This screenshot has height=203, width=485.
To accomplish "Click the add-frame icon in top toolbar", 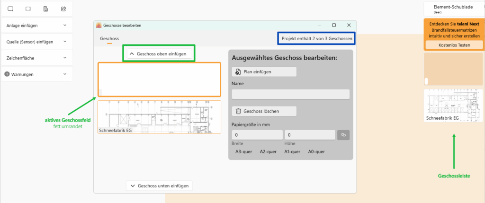I will [10, 9].
